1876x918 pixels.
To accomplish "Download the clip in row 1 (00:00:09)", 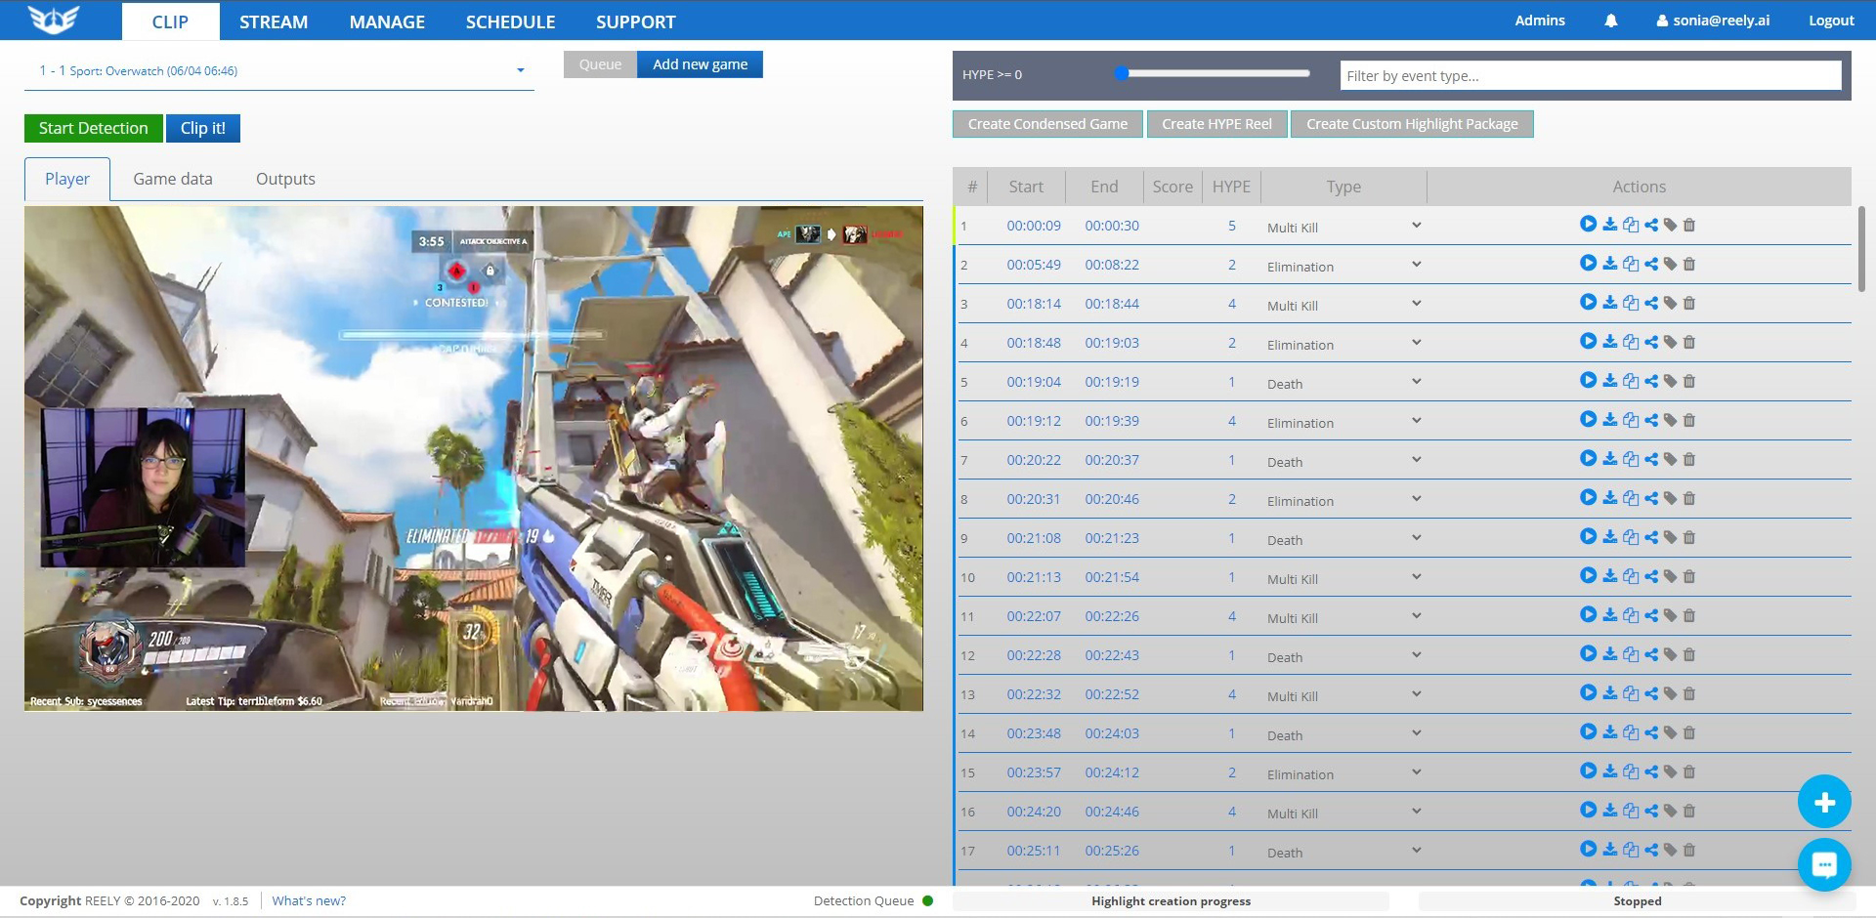I will [1609, 225].
